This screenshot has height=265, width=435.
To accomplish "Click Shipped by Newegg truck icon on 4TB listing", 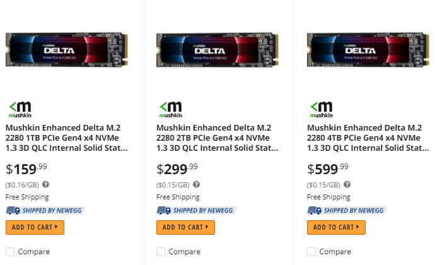I will click(314, 210).
